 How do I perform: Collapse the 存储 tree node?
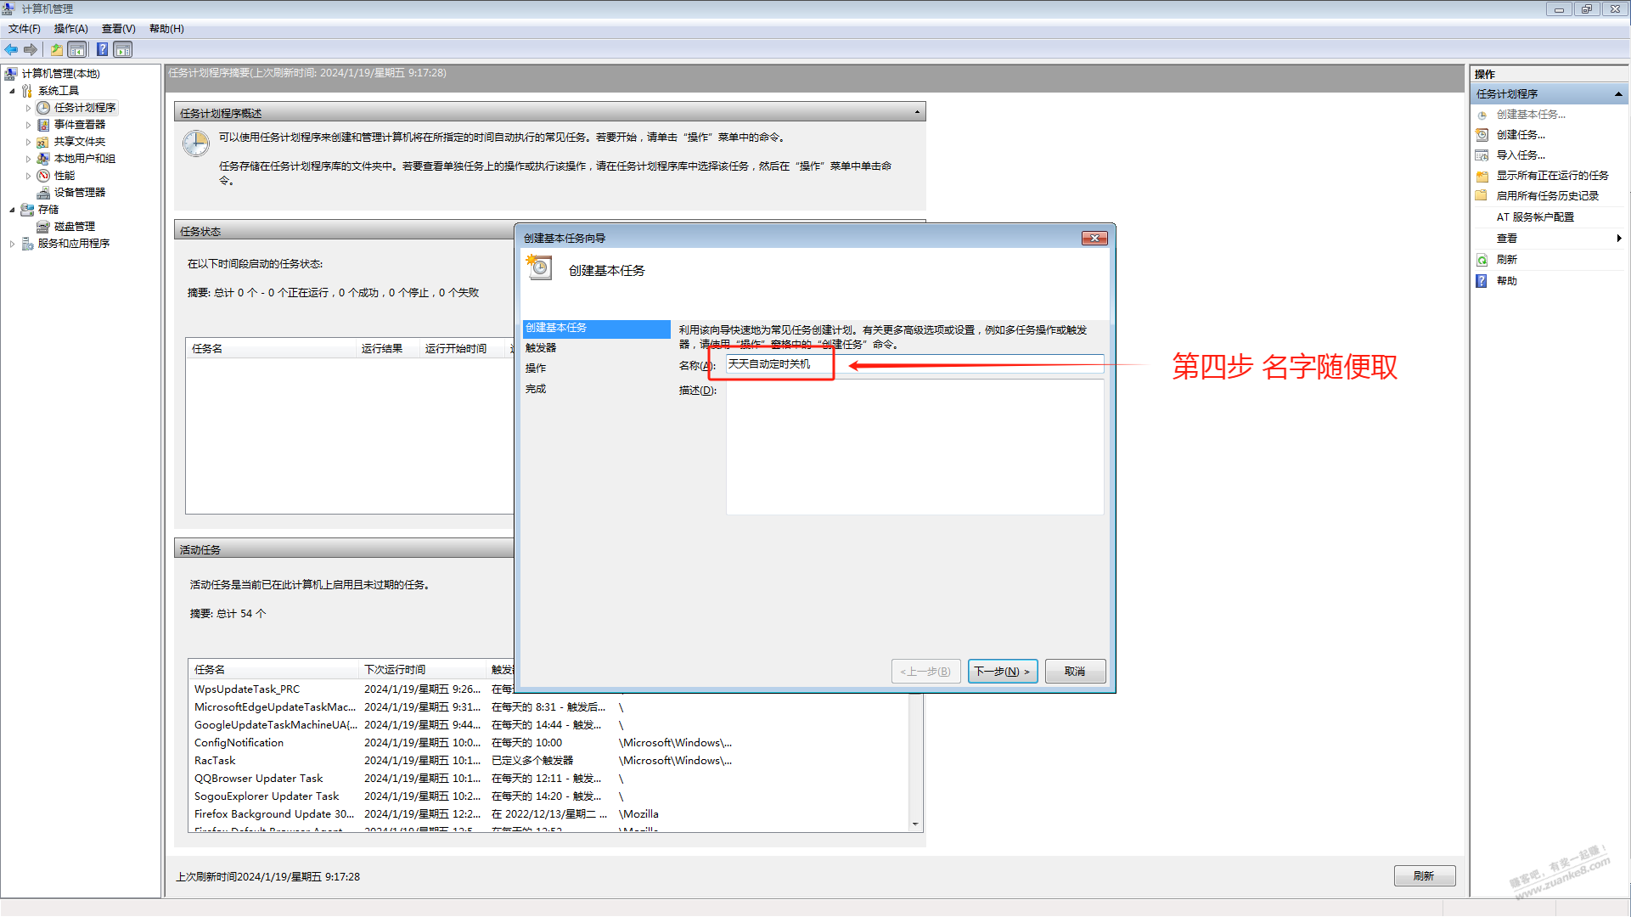click(x=12, y=210)
